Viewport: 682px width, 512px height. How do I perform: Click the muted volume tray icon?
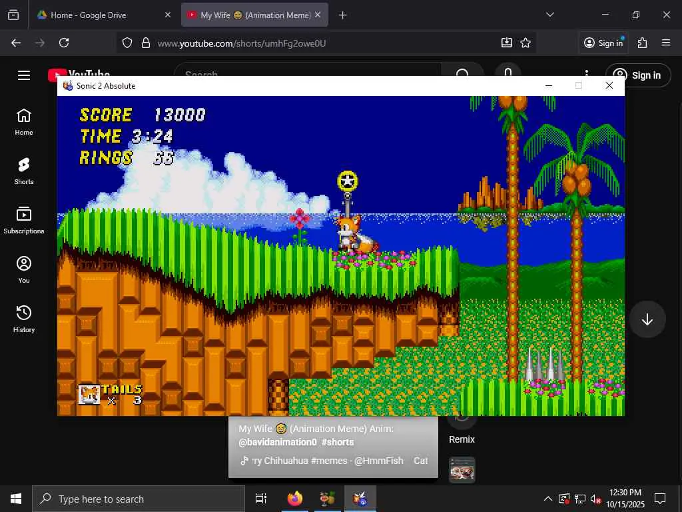pyautogui.click(x=596, y=499)
